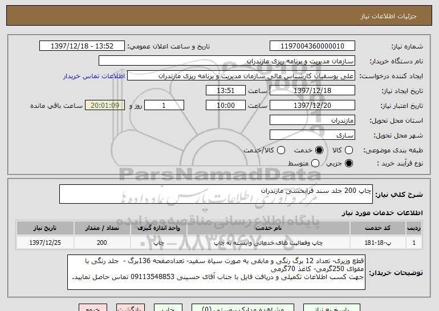Click the شهر محل تحویل label
This screenshot has width=439, height=311.
point(398,135)
